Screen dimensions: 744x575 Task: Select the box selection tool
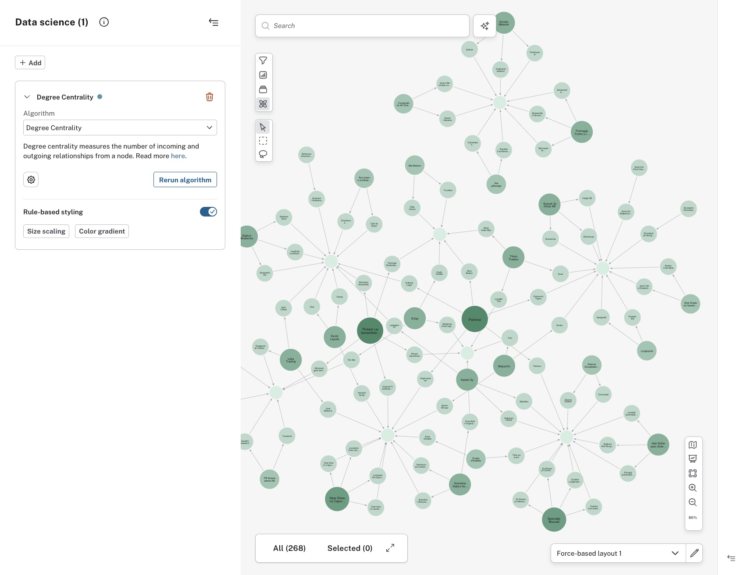point(263,141)
